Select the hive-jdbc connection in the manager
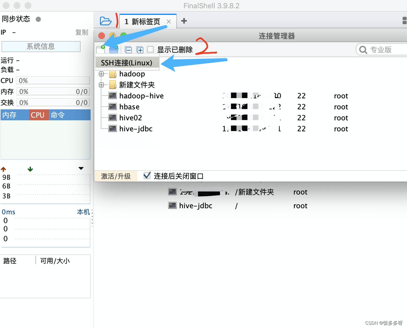Viewport: 407px width, 328px height. (x=136, y=129)
